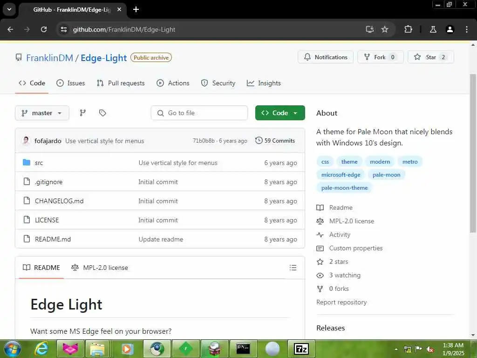The height and width of the screenshot is (358, 477).
Task: Open site information icon in address bar
Action: (64, 29)
